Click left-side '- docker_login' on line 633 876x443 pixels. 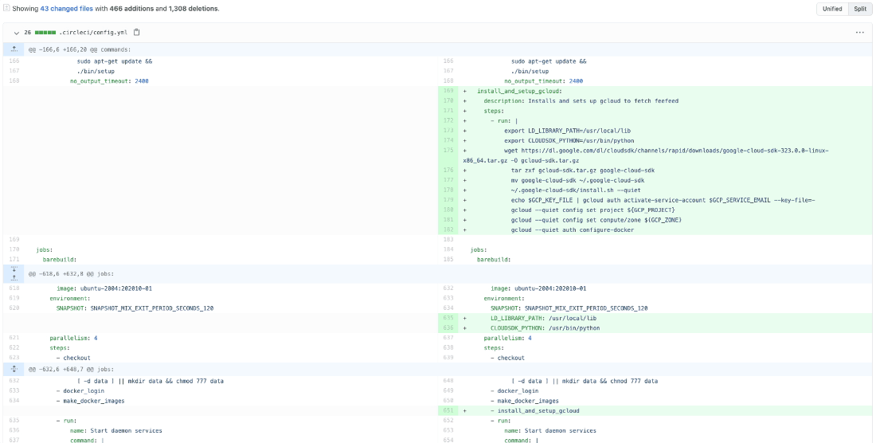coord(80,390)
